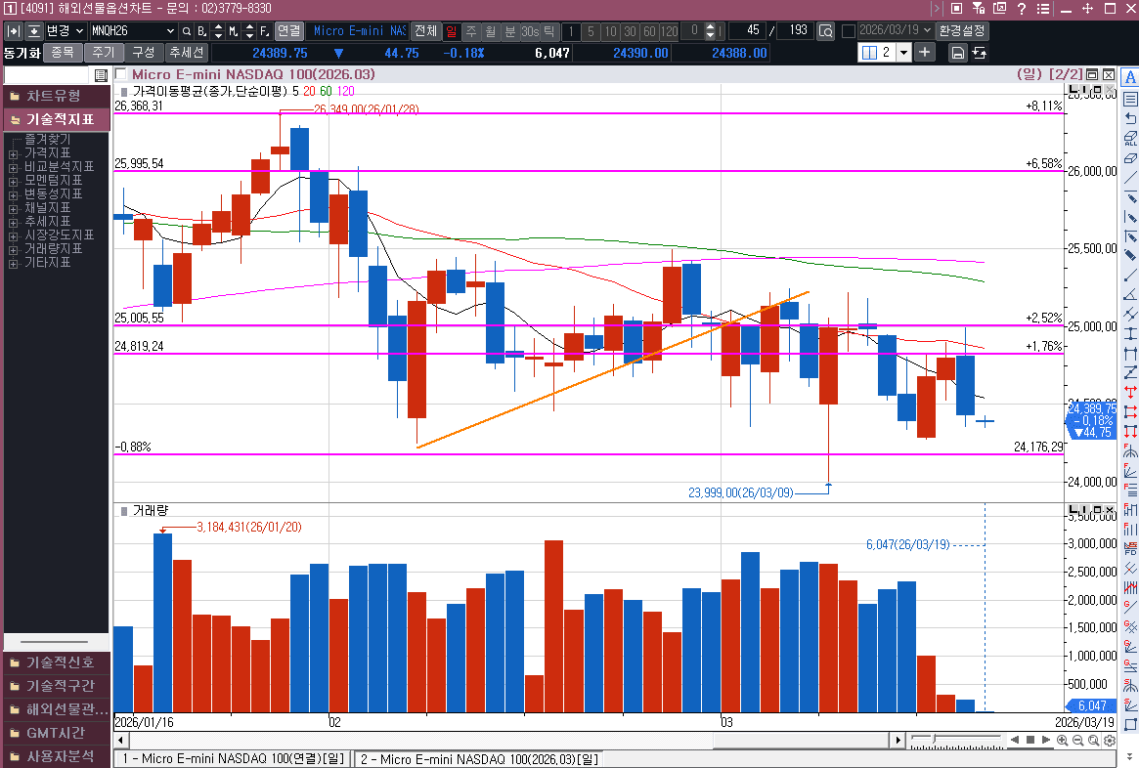Select the trend line drawing tool

1130,178
